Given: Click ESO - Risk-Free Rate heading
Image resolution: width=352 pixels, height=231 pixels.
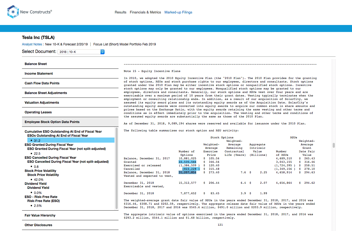Looking at the screenshot, I should click(41, 197).
